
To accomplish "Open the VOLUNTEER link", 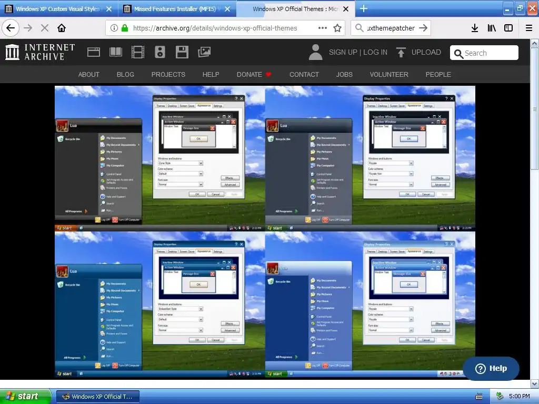I will tap(389, 75).
